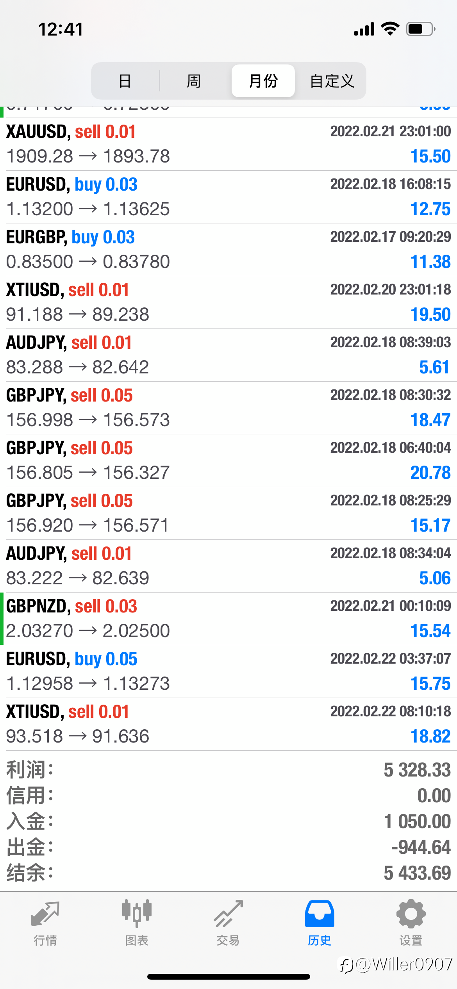
Task: Tap the 历史 history tab icon
Action: point(320,914)
